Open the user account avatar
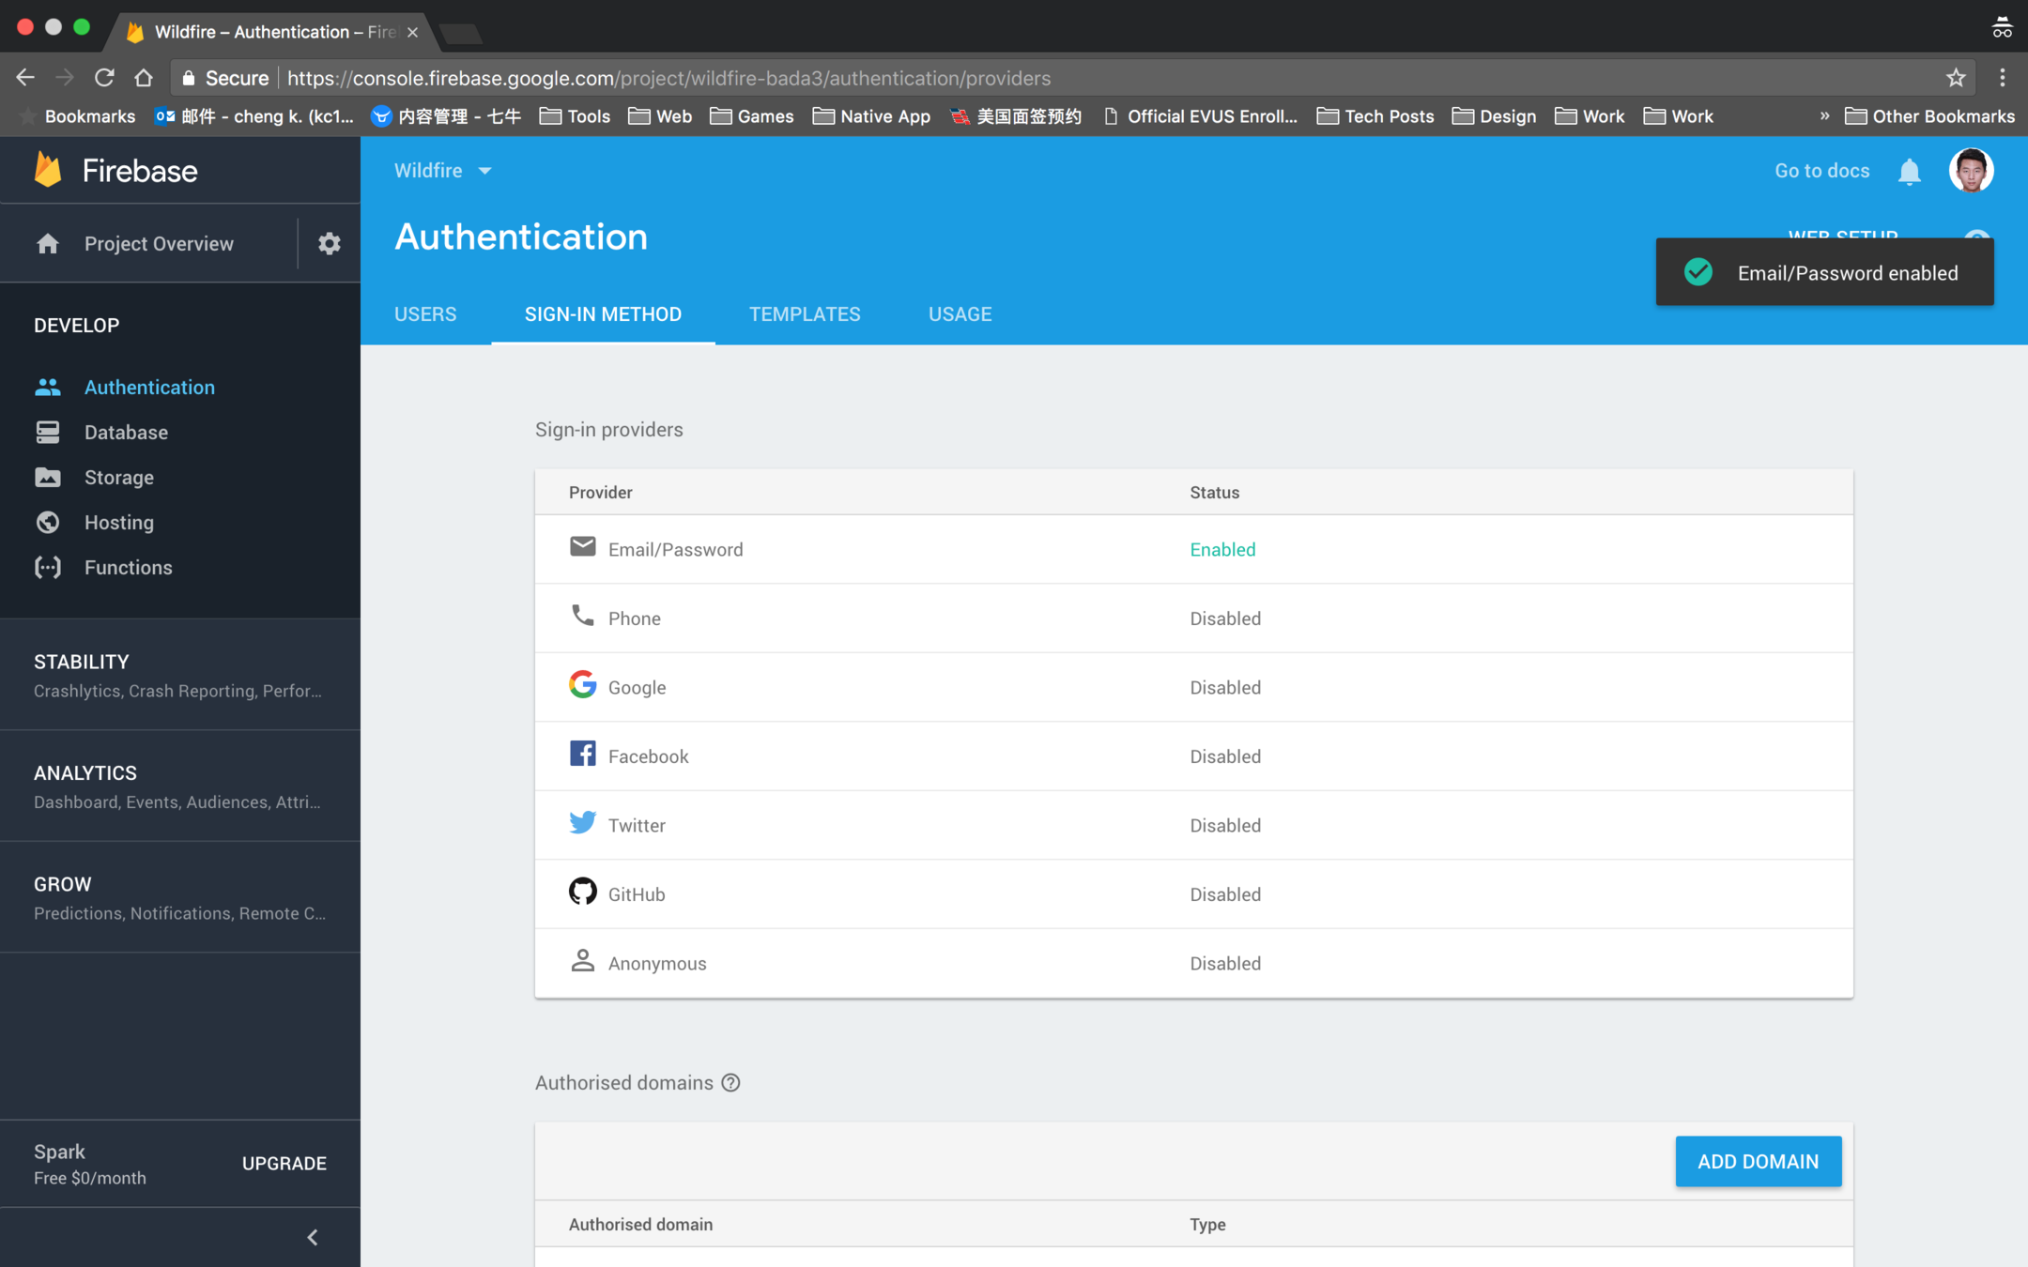The height and width of the screenshot is (1267, 2028). [x=1971, y=171]
